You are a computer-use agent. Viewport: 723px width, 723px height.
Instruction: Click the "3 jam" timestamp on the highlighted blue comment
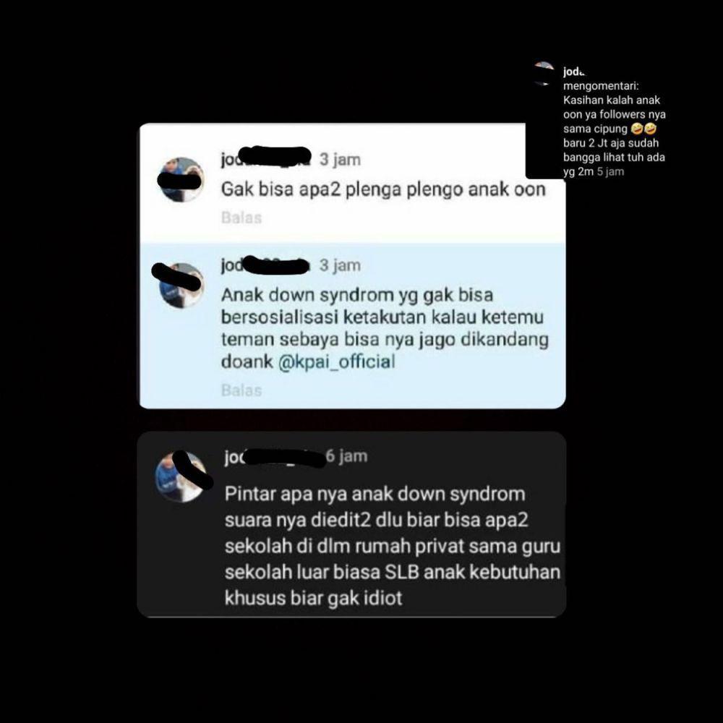point(341,265)
